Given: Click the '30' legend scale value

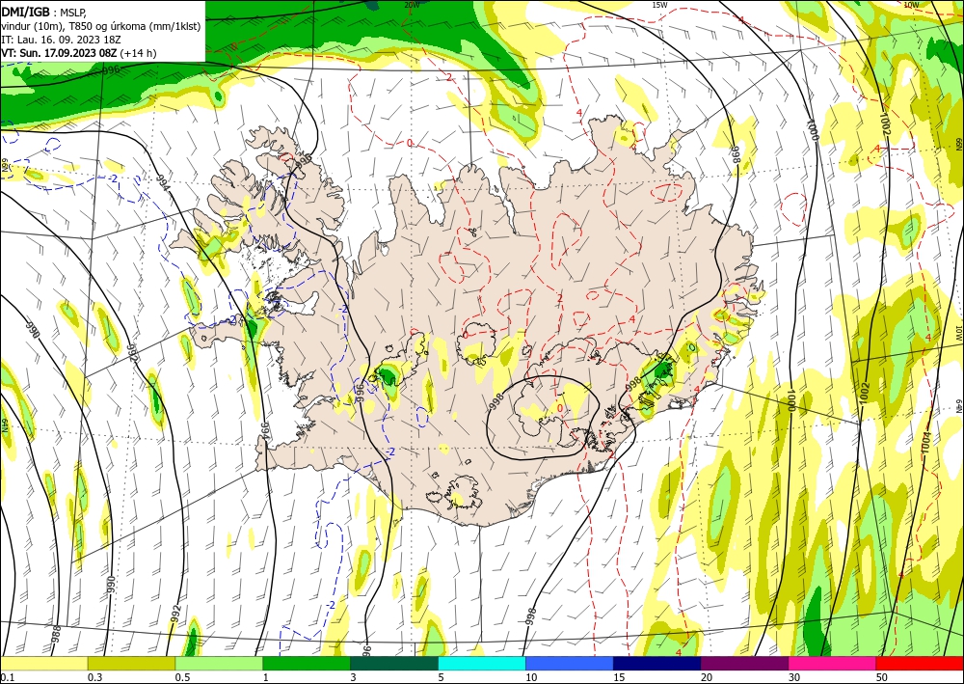Looking at the screenshot, I should [794, 677].
